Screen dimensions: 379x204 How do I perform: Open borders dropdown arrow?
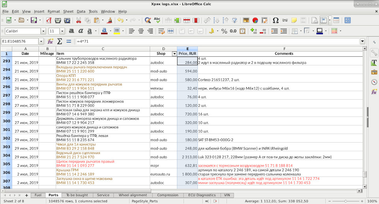(x=301, y=31)
